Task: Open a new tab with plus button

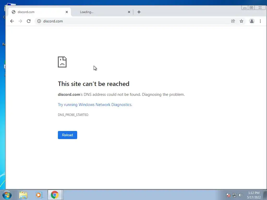Action: pos(139,12)
